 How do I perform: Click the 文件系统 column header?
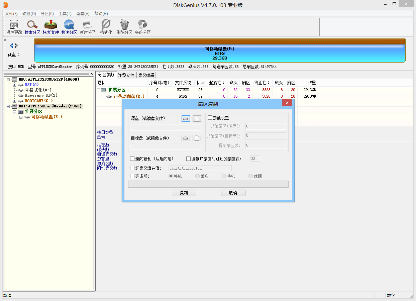(183, 83)
